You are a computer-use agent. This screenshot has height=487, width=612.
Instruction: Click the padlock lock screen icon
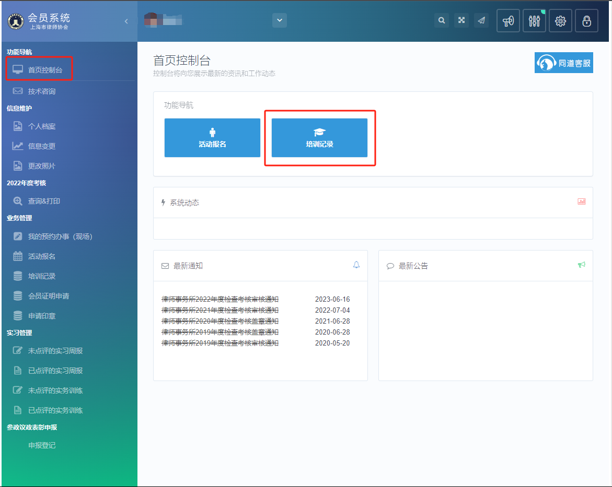pyautogui.click(x=586, y=21)
